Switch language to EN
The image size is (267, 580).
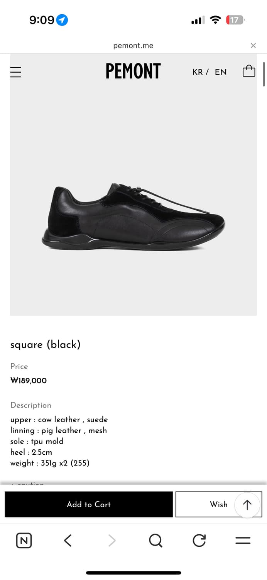tap(221, 72)
